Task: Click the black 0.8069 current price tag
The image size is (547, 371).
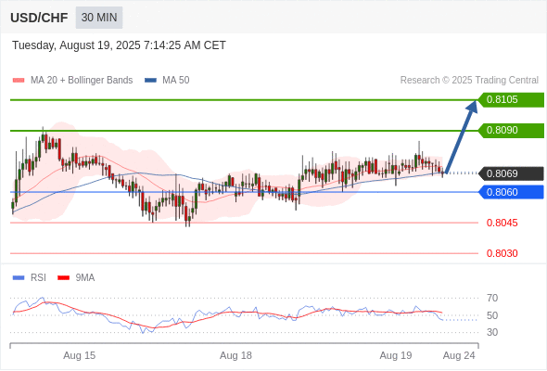Action: [x=511, y=173]
